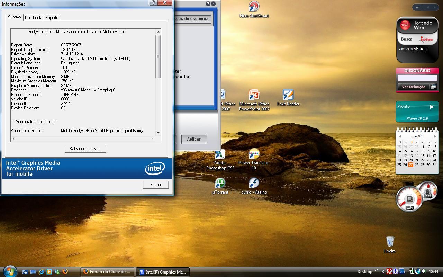443x277 pixels.
Task: Launch Power Translator 10 shortcut
Action: (x=254, y=159)
